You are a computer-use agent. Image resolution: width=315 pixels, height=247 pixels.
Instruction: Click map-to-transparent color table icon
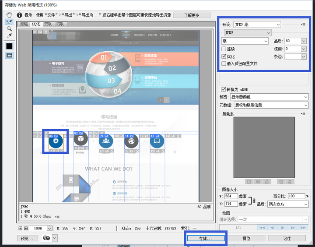click(249, 182)
